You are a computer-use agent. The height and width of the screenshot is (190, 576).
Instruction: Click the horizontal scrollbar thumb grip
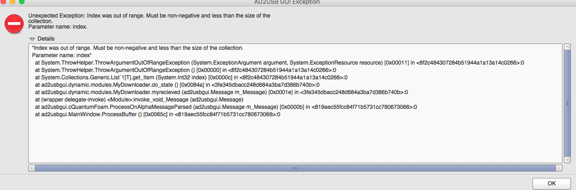[295, 168]
